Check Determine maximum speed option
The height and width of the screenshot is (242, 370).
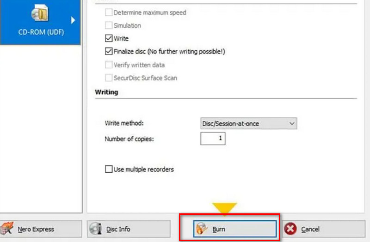point(109,12)
